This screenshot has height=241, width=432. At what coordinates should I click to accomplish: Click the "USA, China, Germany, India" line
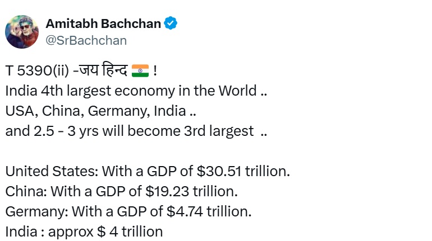coord(96,111)
